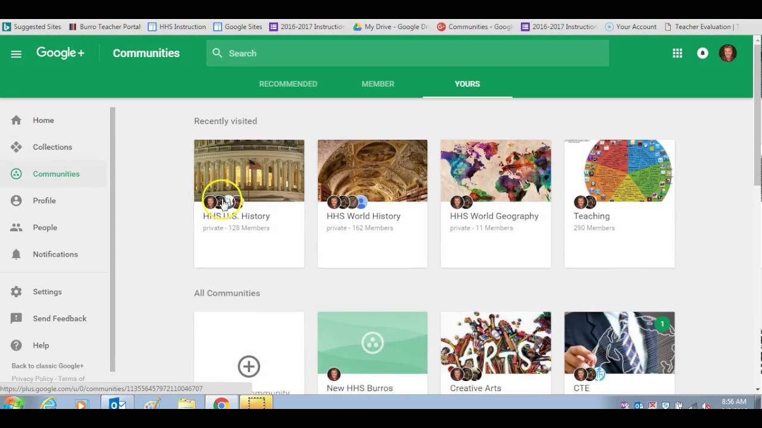Click Back to classic Google+ link
This screenshot has height=428, width=762.
pyautogui.click(x=48, y=366)
